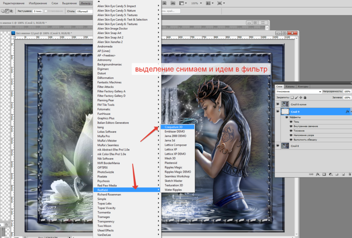The height and width of the screenshot is (238, 352).
Task: Create a new group folder icon
Action: coord(337,174)
